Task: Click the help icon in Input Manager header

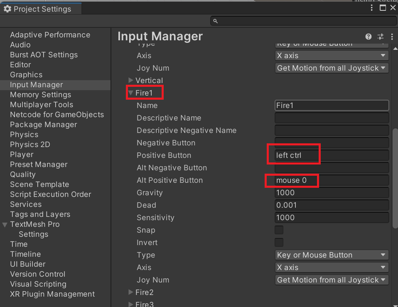Action: [x=368, y=37]
